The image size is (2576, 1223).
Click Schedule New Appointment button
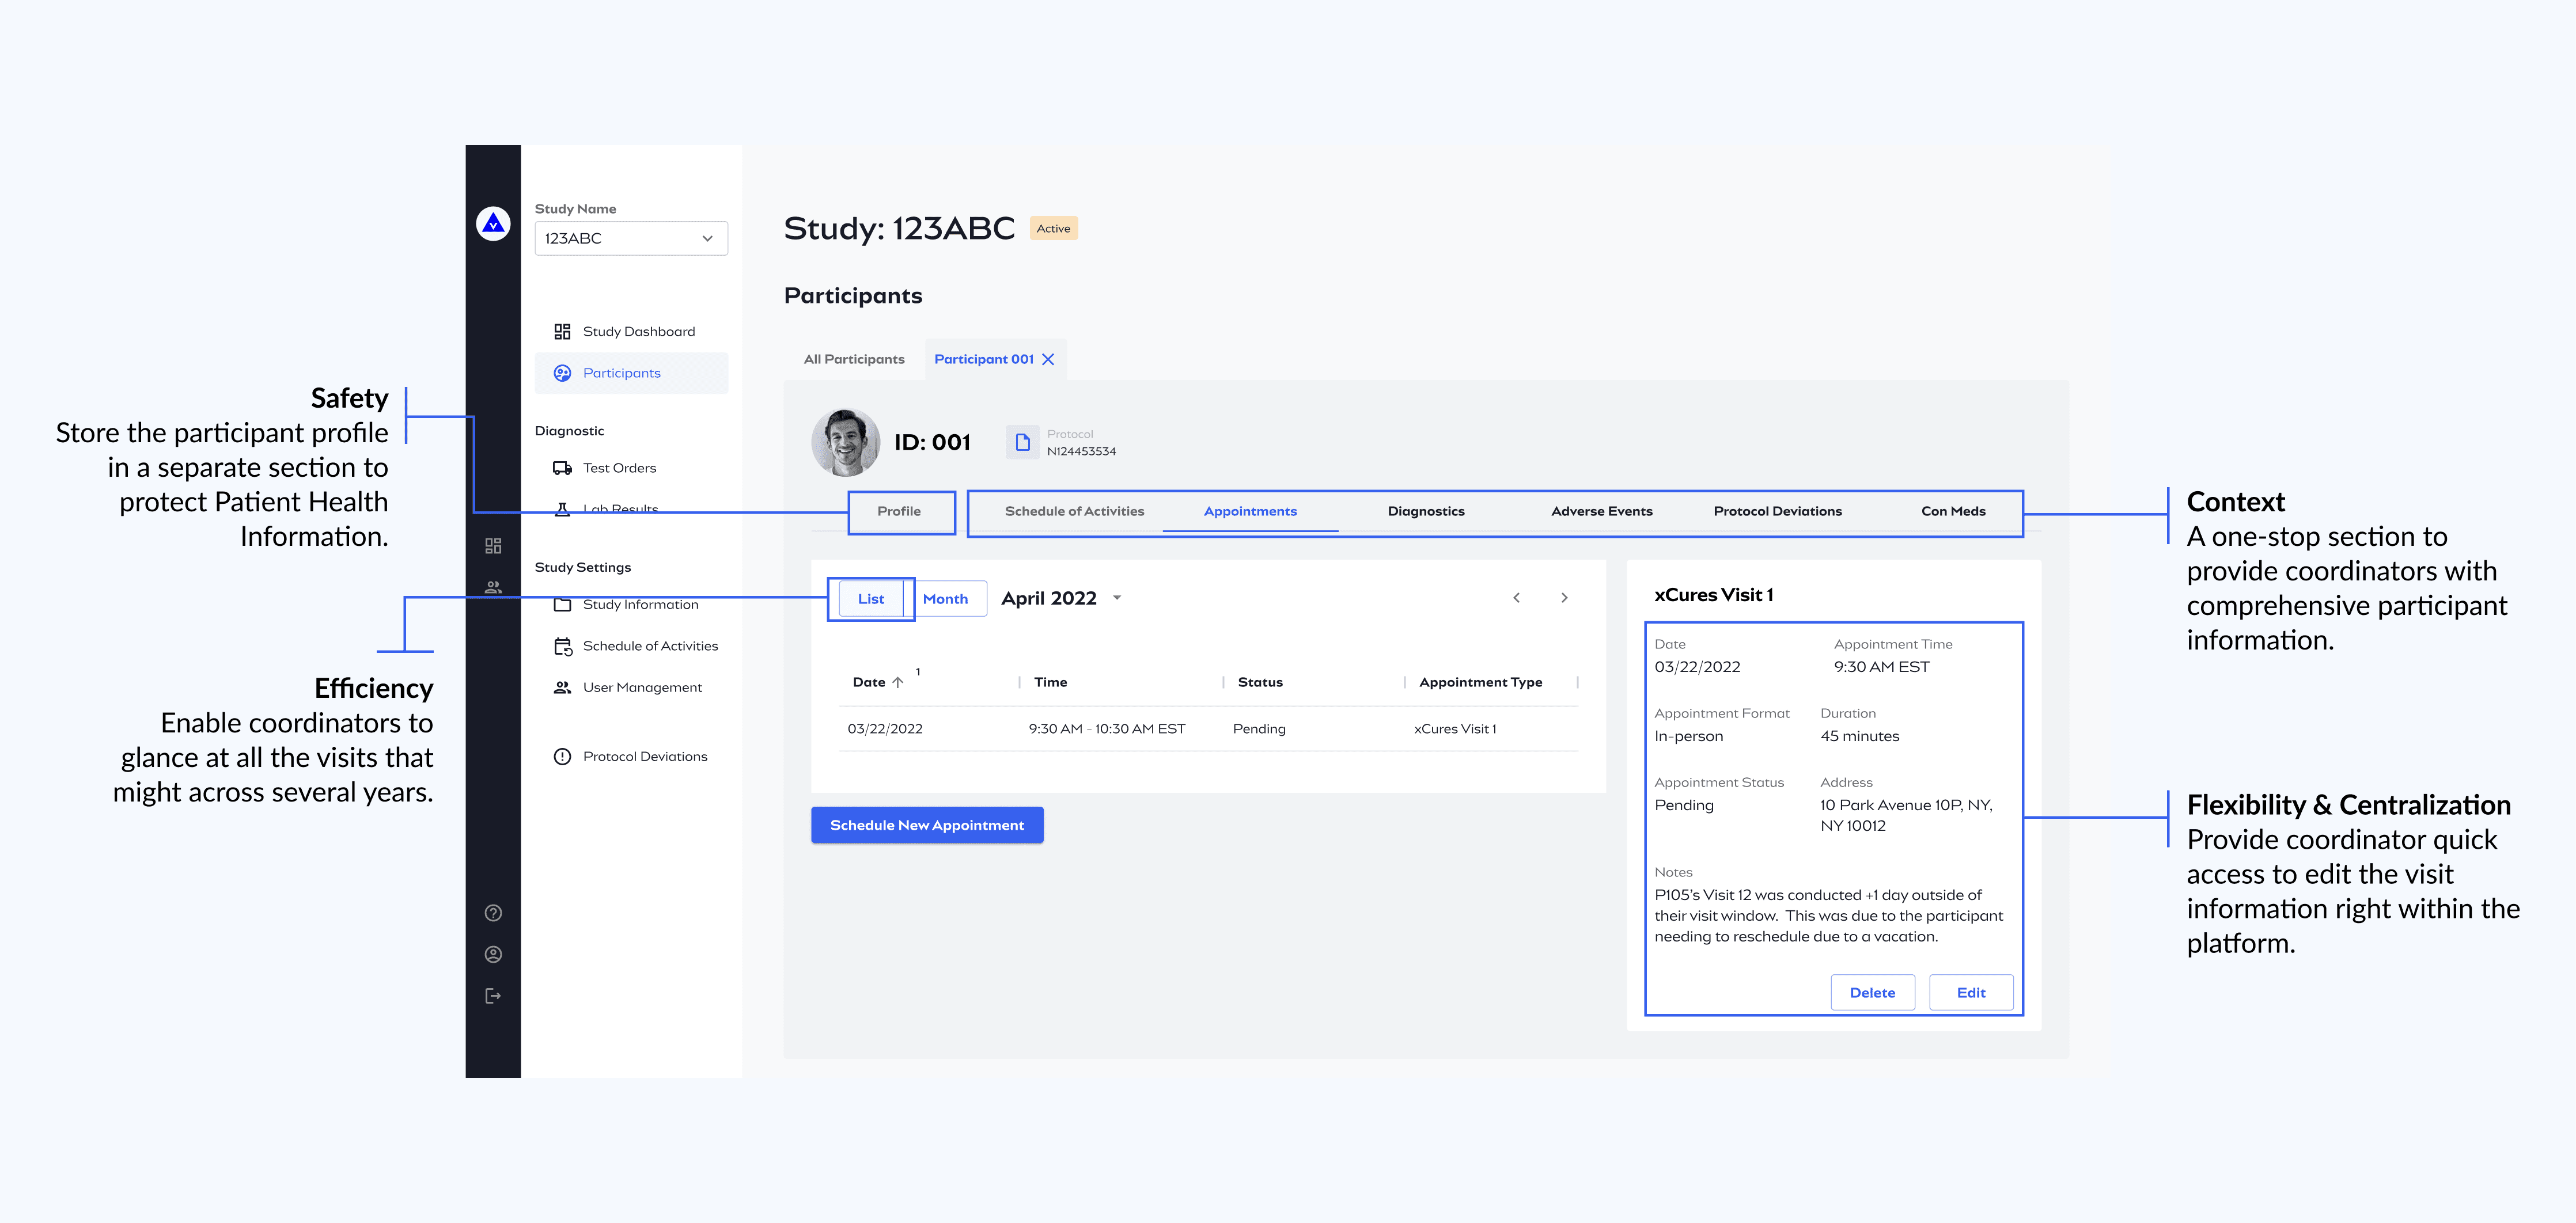(x=926, y=825)
